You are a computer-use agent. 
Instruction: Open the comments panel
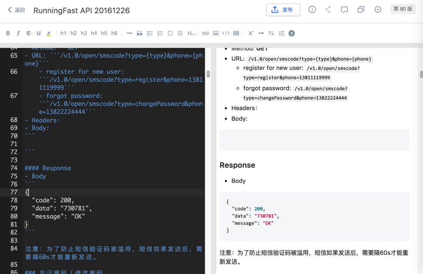coord(344,10)
